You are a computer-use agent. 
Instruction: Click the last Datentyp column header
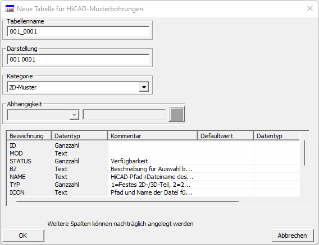277,136
